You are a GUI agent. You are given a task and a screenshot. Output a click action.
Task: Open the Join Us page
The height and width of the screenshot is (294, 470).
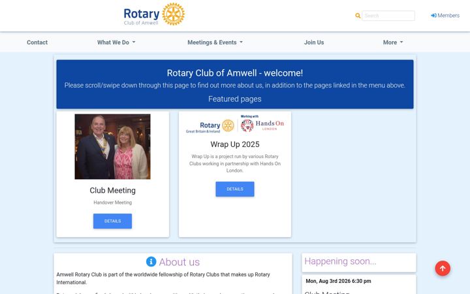[314, 42]
